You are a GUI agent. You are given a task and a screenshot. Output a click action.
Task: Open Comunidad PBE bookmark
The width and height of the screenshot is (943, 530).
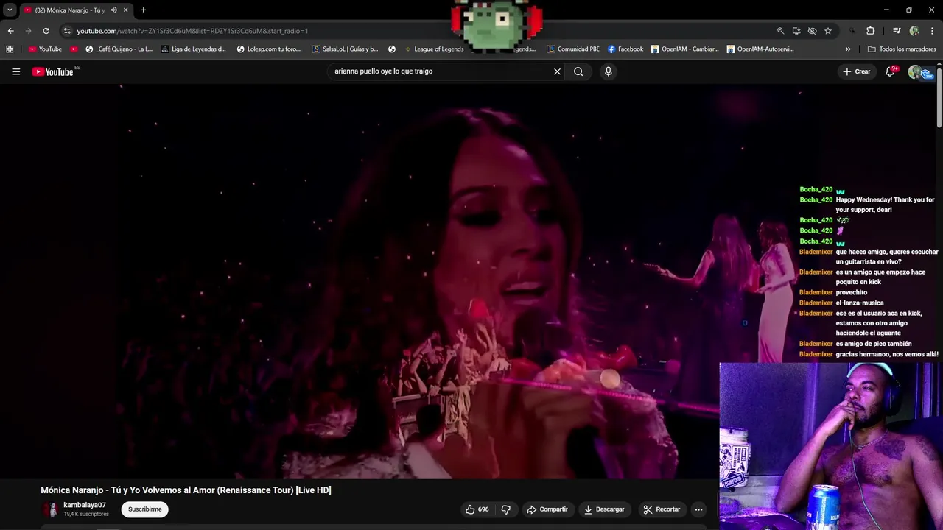pyautogui.click(x=573, y=49)
